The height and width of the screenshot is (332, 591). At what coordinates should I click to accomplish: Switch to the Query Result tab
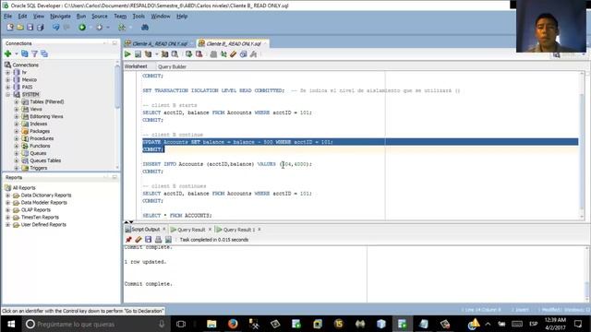pyautogui.click(x=191, y=230)
